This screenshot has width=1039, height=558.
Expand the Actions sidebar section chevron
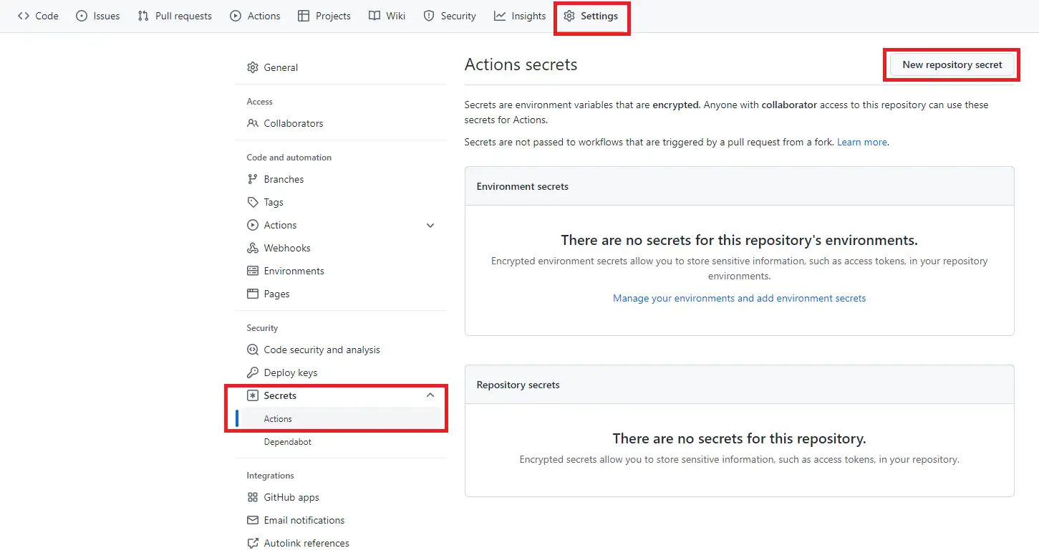tap(430, 225)
